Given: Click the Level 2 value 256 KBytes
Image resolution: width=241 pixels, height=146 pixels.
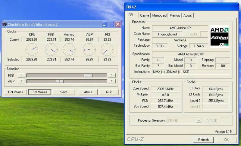Looking at the screenshot, I should point(216,101).
